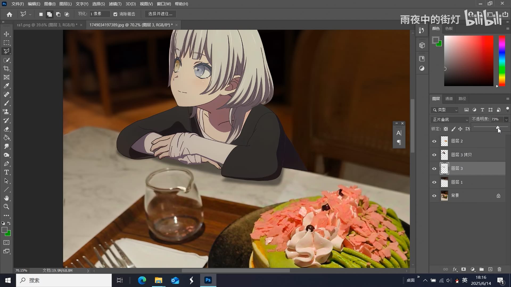Select the Clone Stamp tool

coord(6,112)
